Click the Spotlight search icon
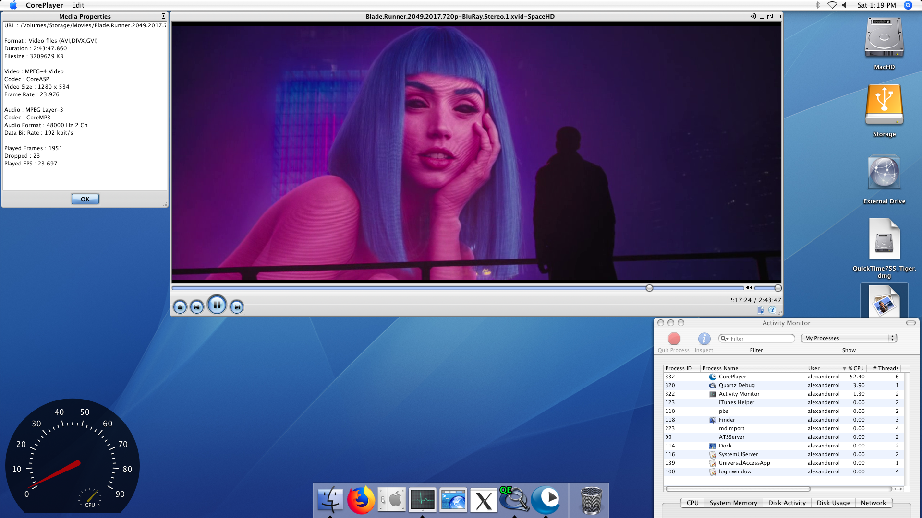This screenshot has height=518, width=922. 908,5
